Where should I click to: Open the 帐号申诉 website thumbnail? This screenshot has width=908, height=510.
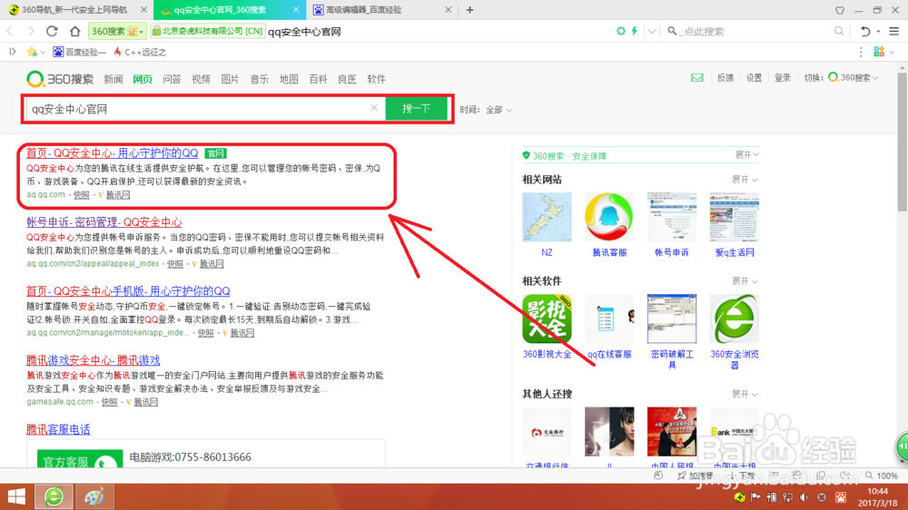tap(672, 217)
